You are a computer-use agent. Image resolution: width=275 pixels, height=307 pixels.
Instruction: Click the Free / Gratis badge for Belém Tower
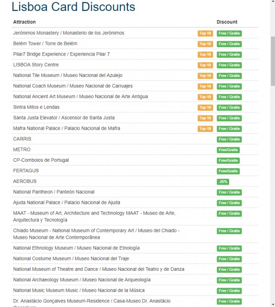point(229,44)
